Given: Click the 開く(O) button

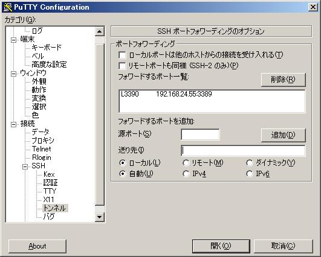Looking at the screenshot, I should point(221,246).
